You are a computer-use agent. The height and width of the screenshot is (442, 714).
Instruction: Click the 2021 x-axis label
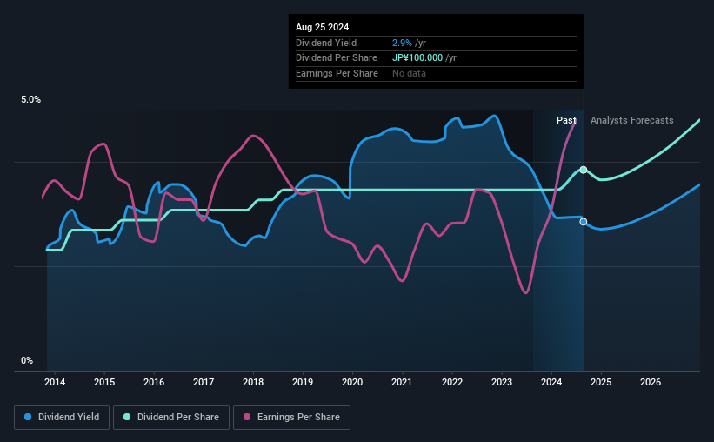click(402, 382)
